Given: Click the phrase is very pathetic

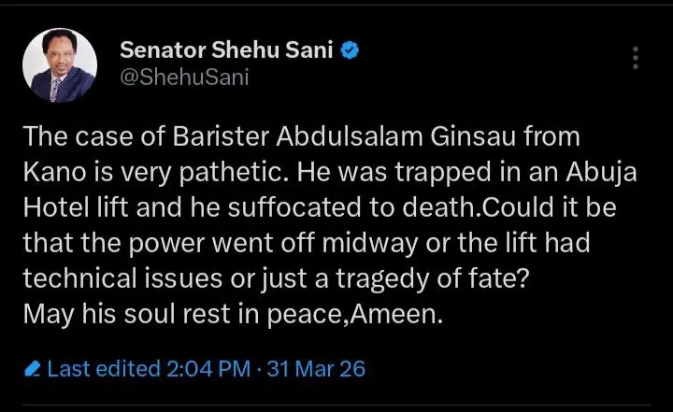Looking at the screenshot, I should click(x=171, y=174).
